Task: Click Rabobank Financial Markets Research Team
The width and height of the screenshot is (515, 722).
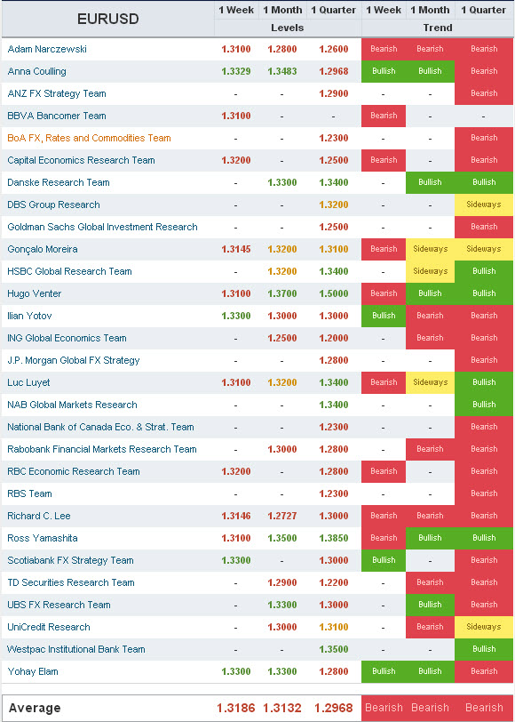Action: click(x=101, y=449)
